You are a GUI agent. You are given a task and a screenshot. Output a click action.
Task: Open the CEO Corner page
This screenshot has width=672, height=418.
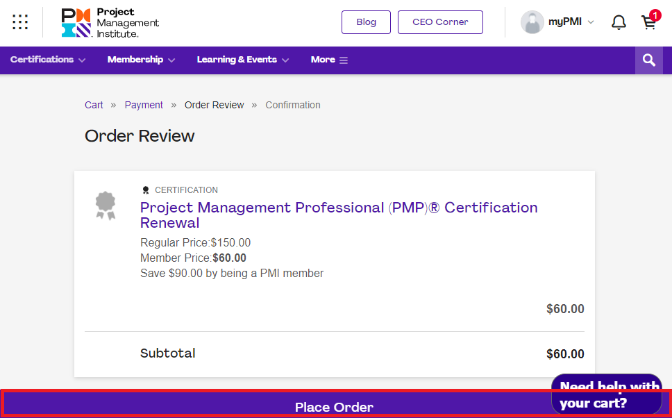[x=440, y=22]
